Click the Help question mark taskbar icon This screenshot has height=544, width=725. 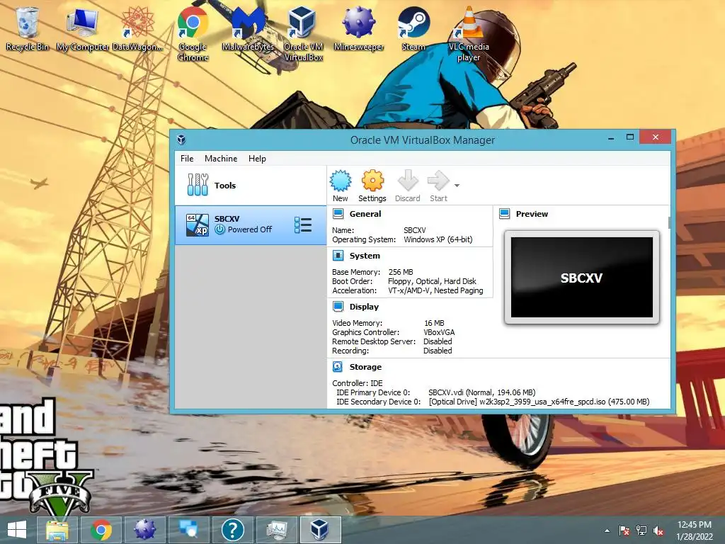point(232,530)
